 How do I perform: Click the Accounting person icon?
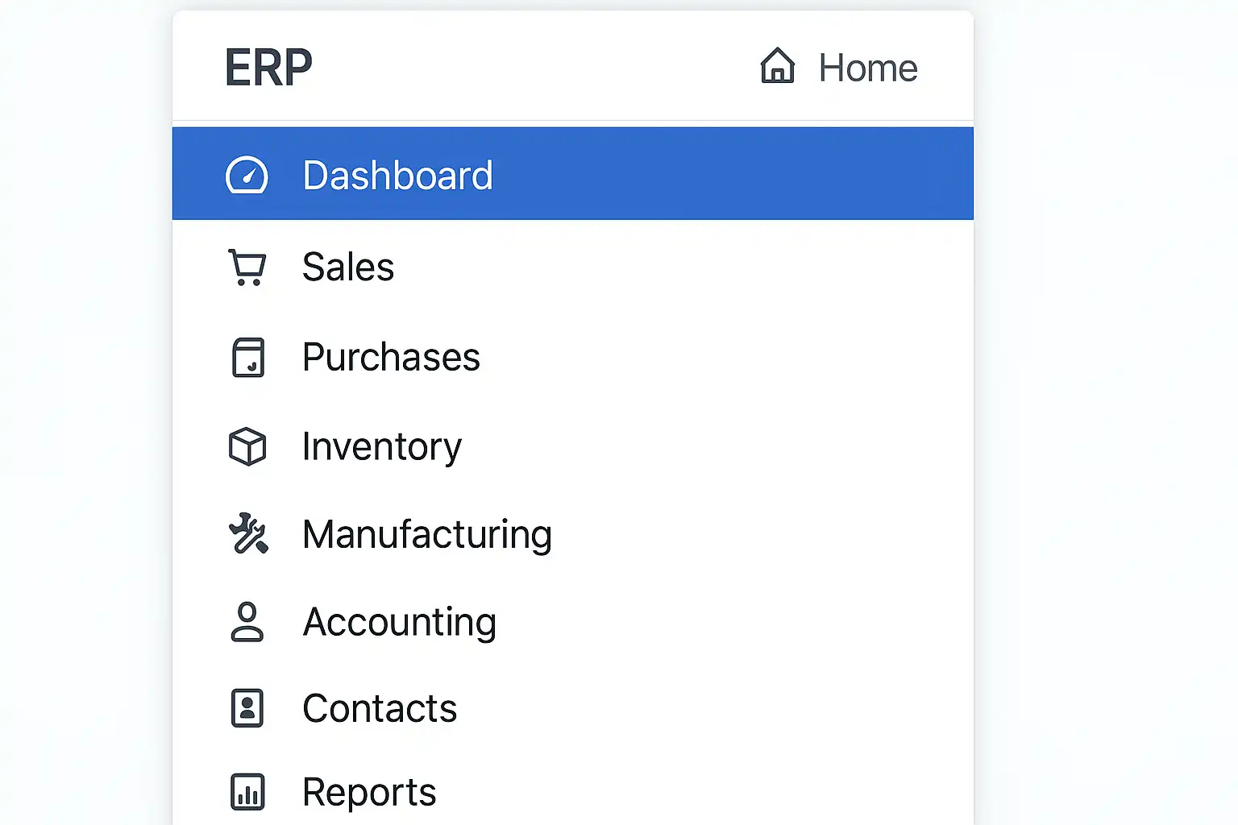[247, 622]
